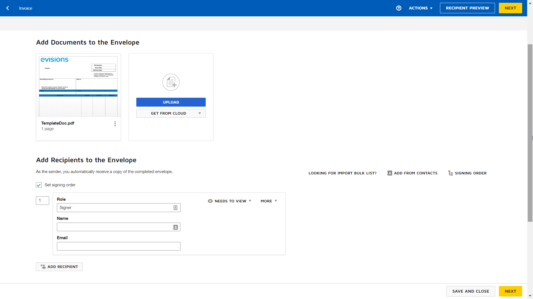The height and width of the screenshot is (299, 533).
Task: Click the ADD RECIPIENT button
Action: pyautogui.click(x=60, y=267)
